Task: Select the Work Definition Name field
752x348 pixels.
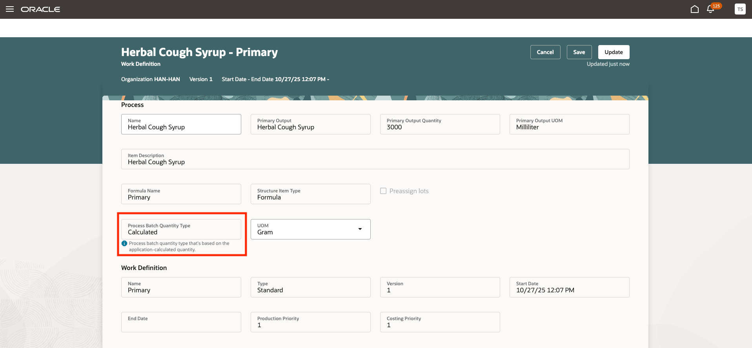Action: [181, 287]
